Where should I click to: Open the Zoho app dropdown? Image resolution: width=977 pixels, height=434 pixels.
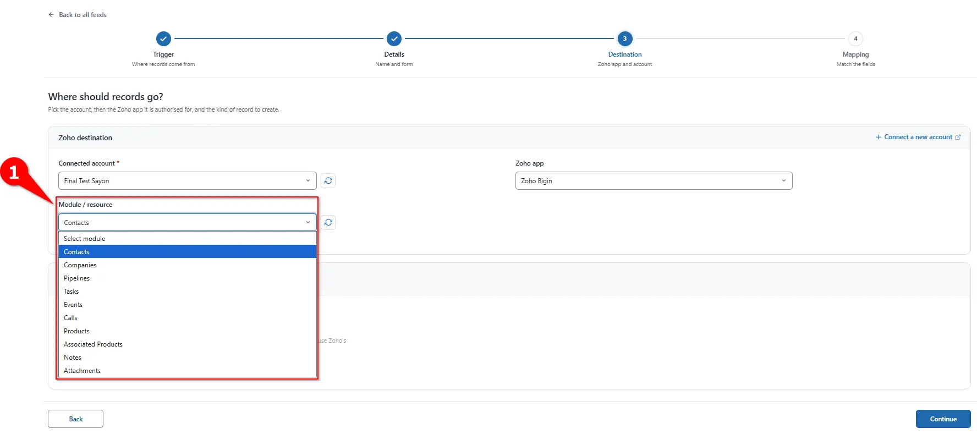(654, 181)
